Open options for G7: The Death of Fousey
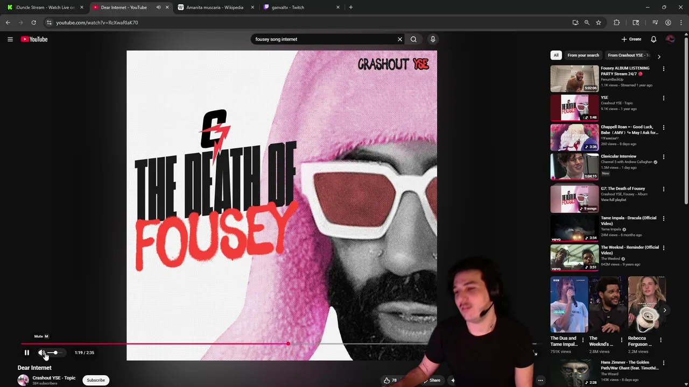Screen dimensions: 689x387 pyautogui.click(x=663, y=189)
